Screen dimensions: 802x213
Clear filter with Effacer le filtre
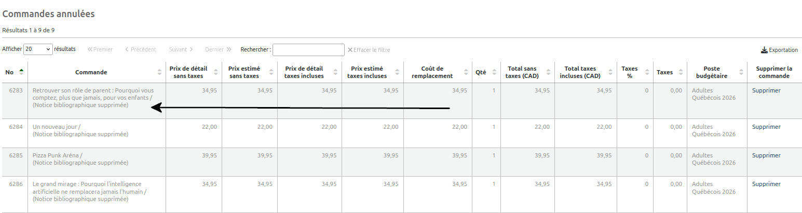pyautogui.click(x=369, y=50)
